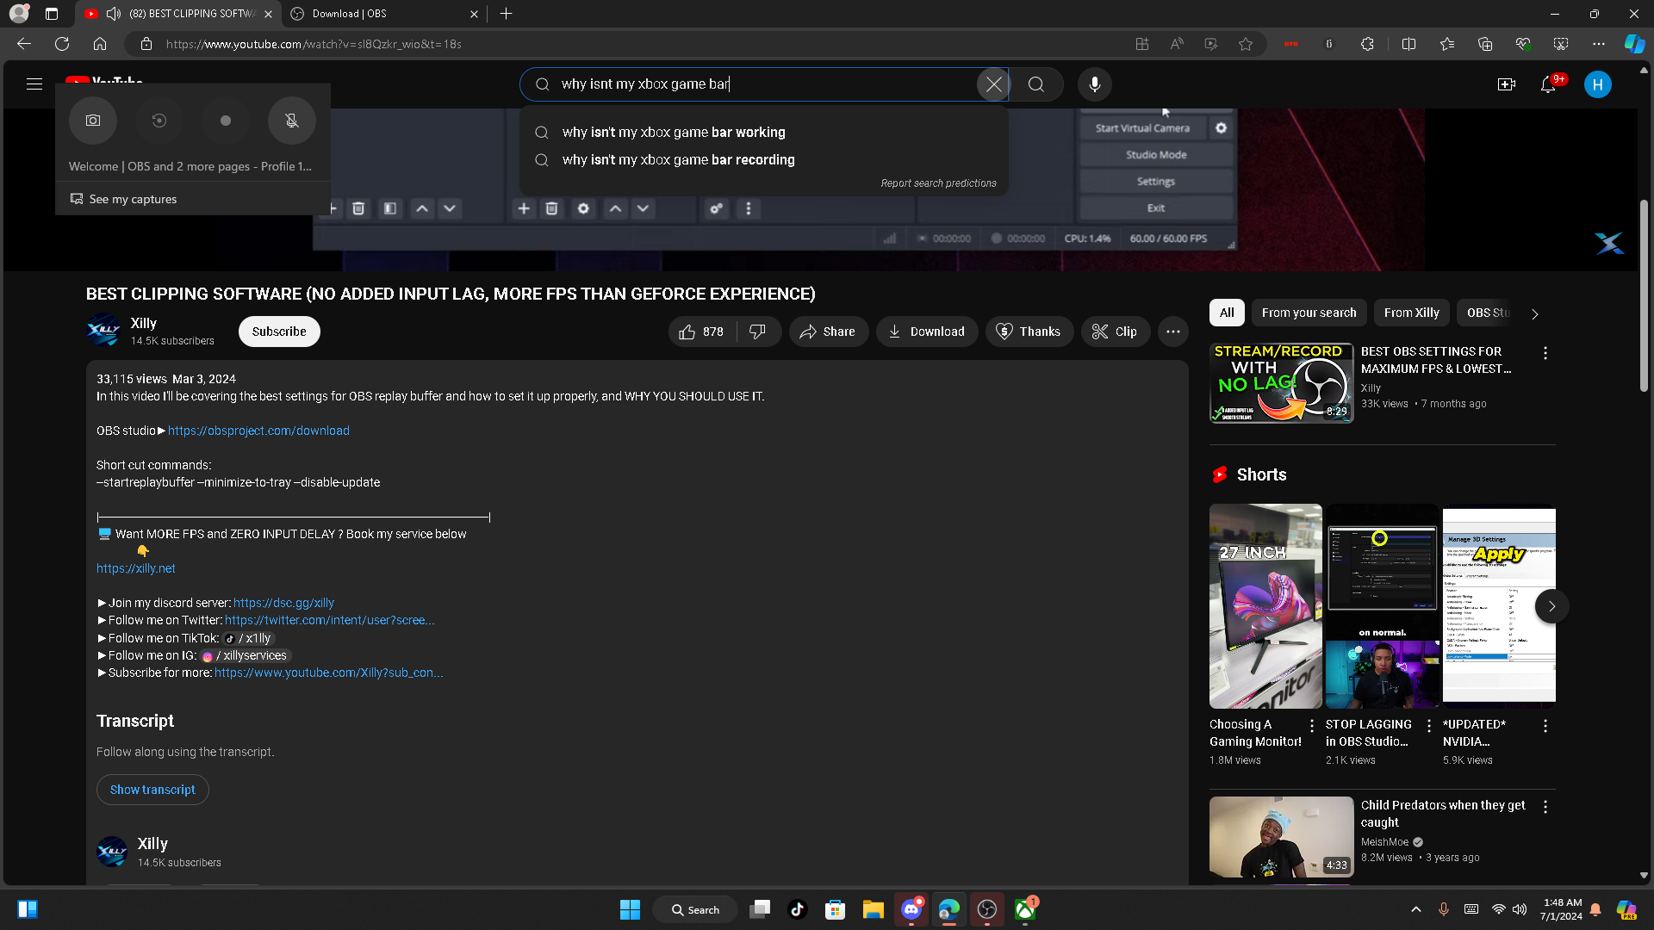Open options for Child Predators video
The image size is (1654, 930).
click(1545, 807)
